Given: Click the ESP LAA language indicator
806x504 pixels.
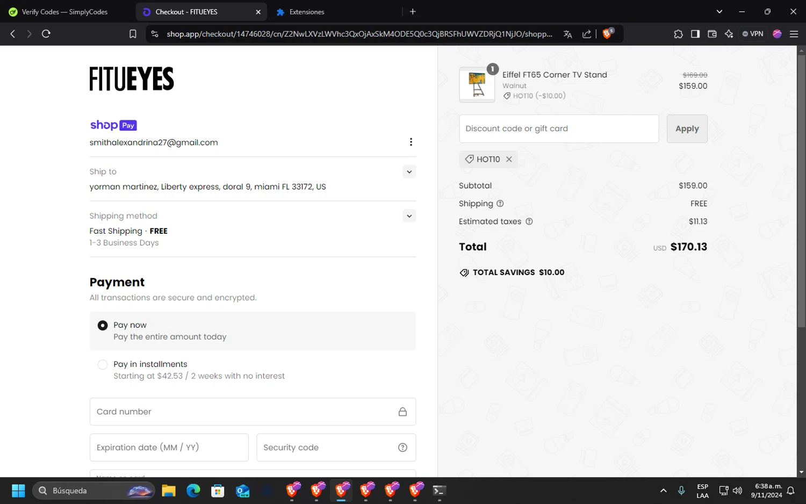Looking at the screenshot, I should (702, 491).
